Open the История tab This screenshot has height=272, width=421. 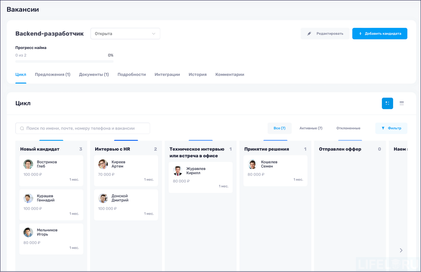(198, 74)
